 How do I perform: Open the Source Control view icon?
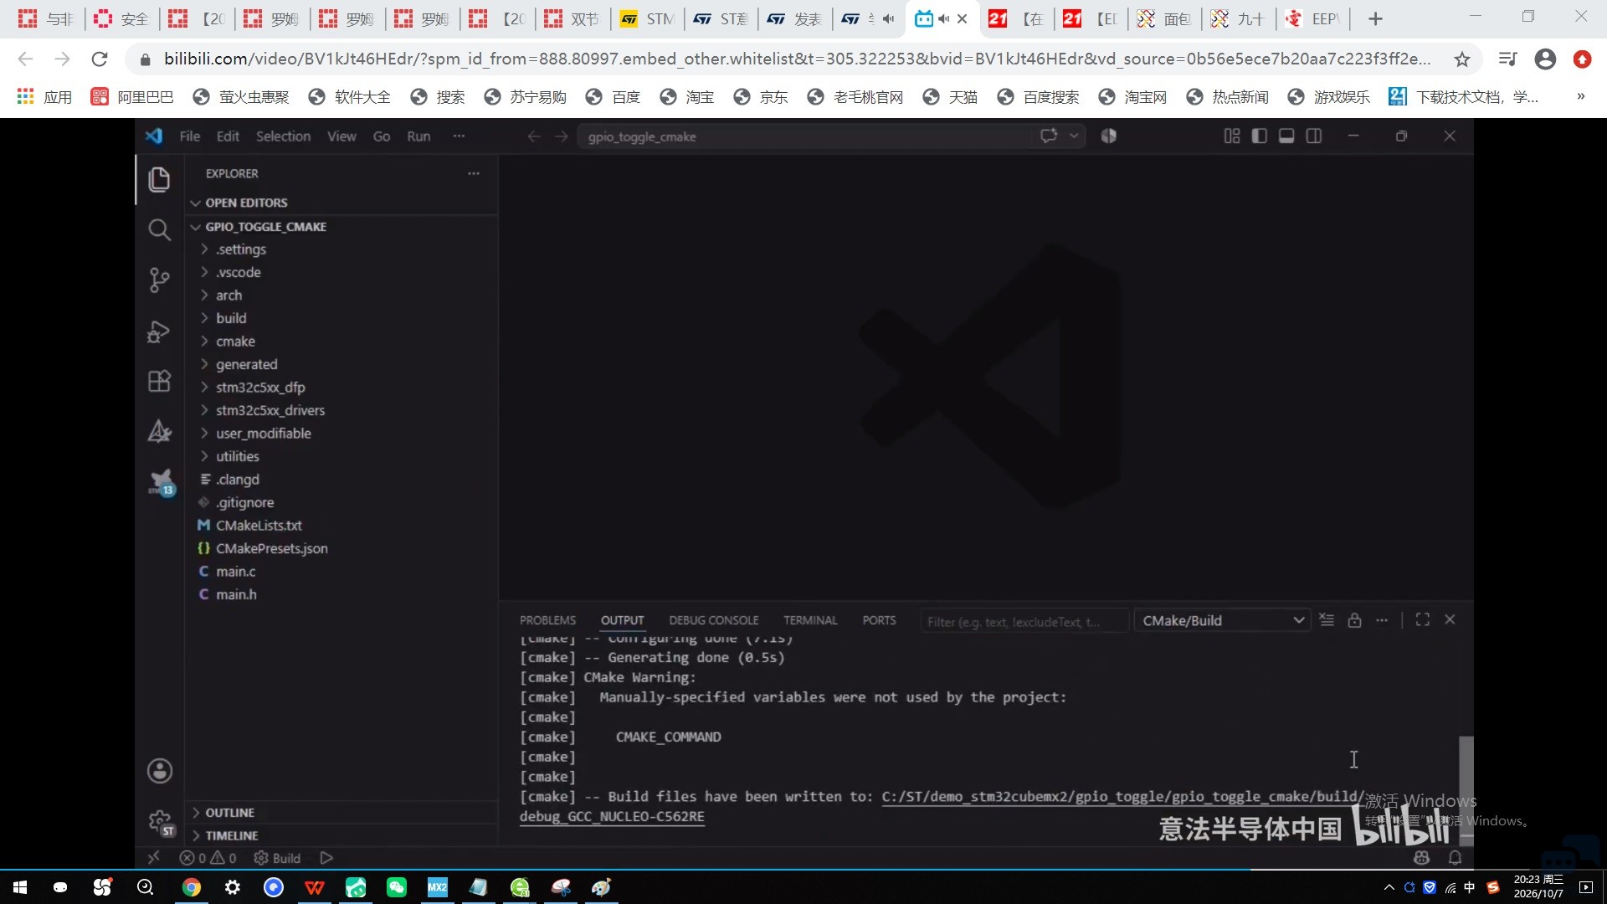159,280
